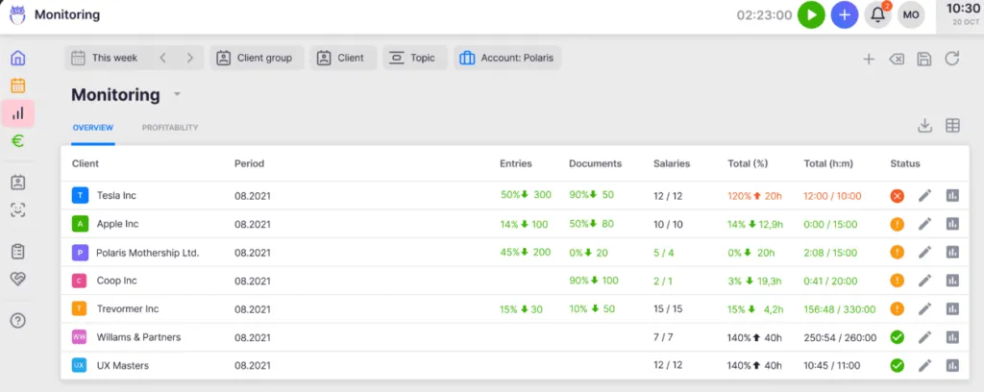Viewport: 984px width, 392px height.
Task: Switch to the Overview tab
Action: (93, 128)
